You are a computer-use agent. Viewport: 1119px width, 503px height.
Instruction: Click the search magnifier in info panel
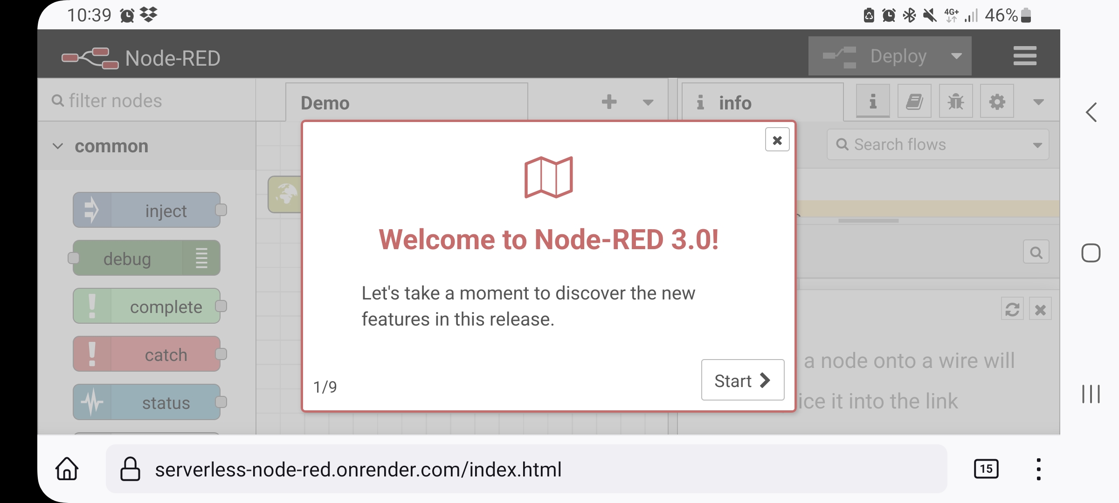[1036, 252]
